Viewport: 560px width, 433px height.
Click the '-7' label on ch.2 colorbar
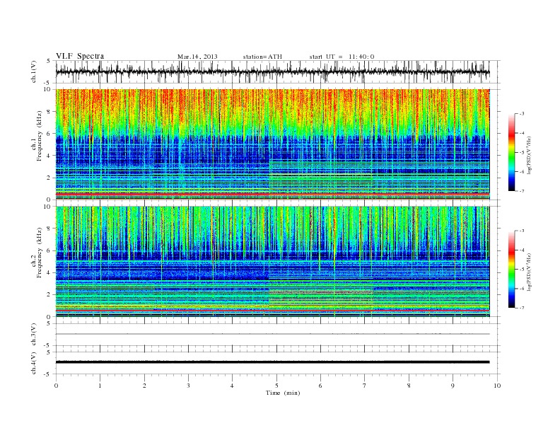coord(522,308)
